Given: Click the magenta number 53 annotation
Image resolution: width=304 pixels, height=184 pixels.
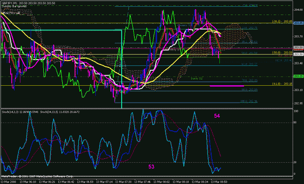Looking at the screenshot, I should [151, 167].
